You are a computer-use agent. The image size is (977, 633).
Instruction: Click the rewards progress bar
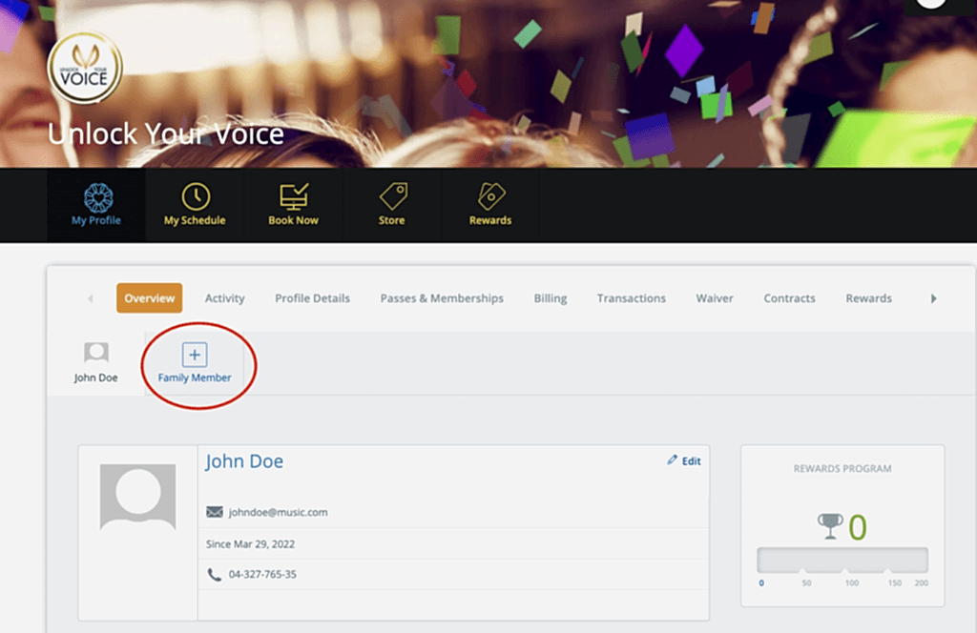pyautogui.click(x=842, y=561)
